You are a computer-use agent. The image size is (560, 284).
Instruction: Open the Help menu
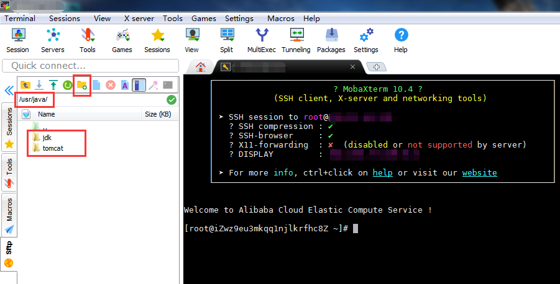tap(312, 18)
